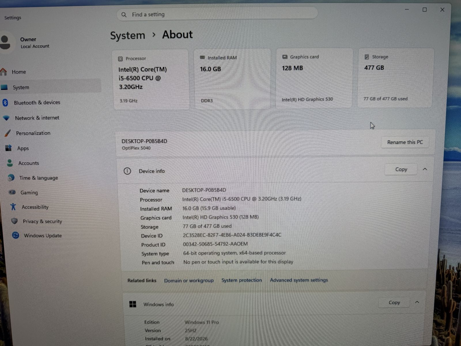461x346 pixels.
Task: Click Rename this PC button
Action: coord(405,142)
